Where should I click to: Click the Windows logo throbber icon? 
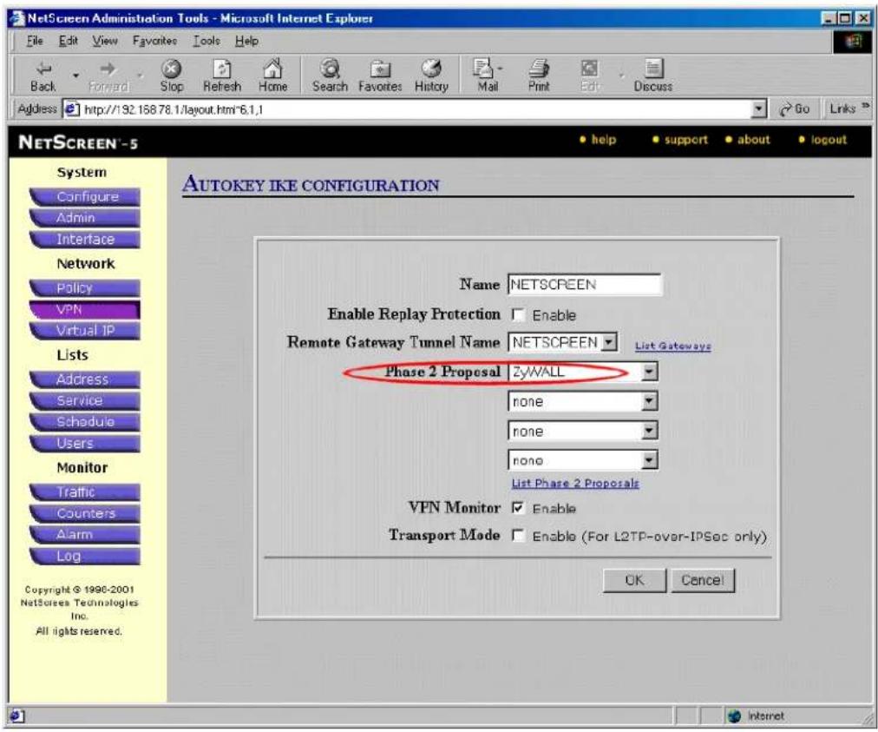pyautogui.click(x=854, y=41)
